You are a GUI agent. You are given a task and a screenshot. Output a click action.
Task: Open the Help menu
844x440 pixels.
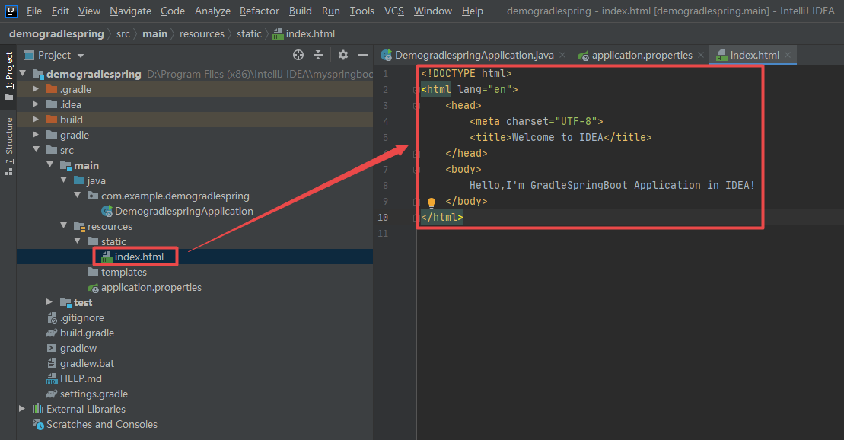(x=473, y=11)
